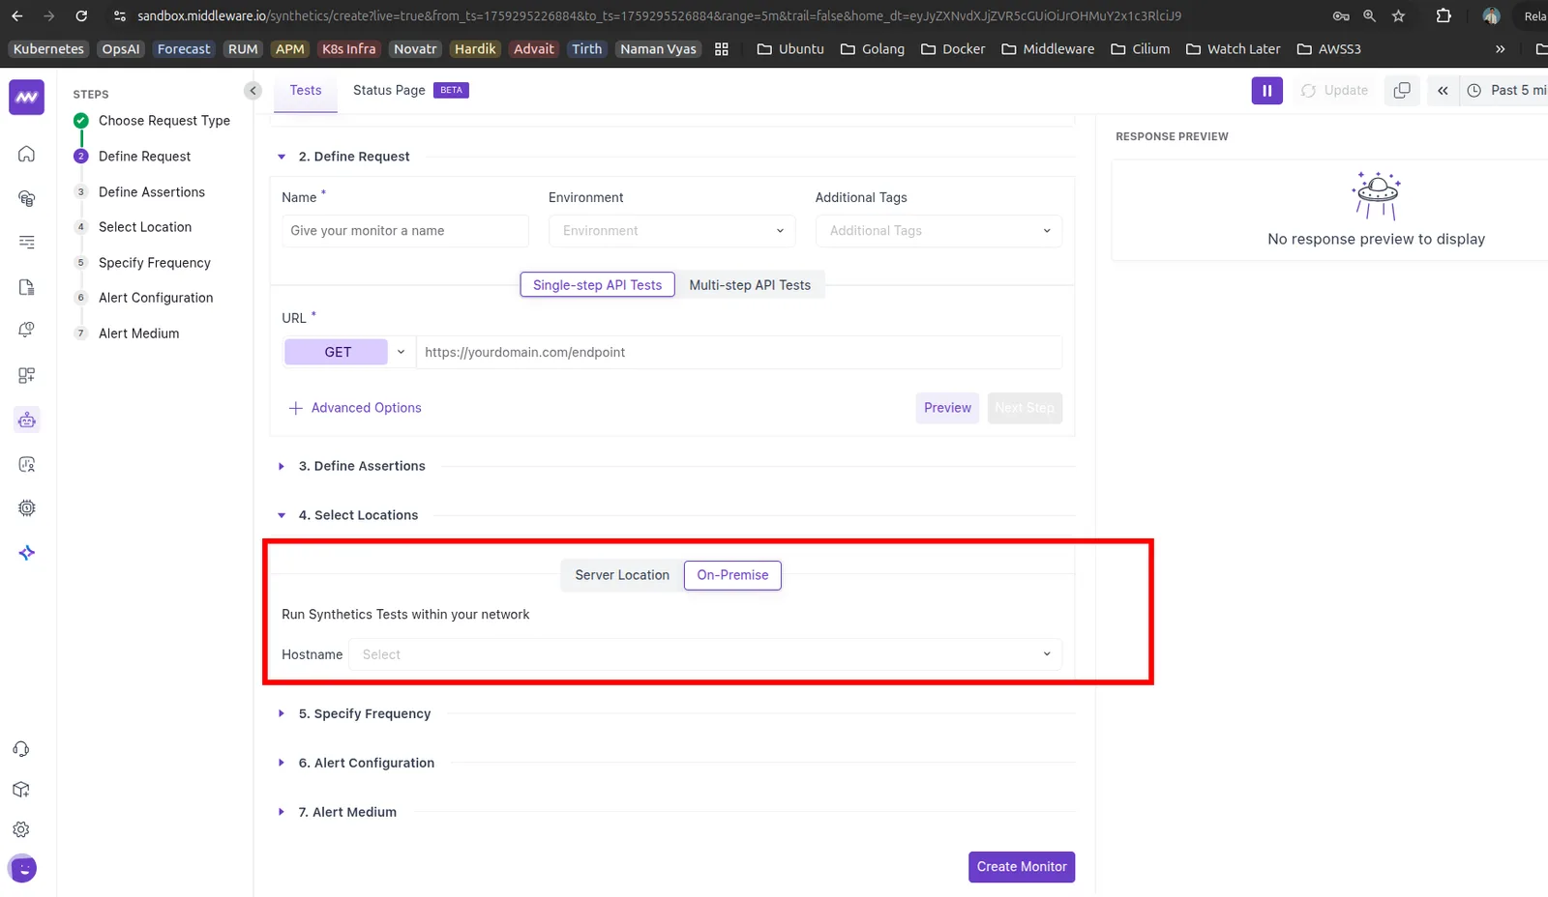Open the AI sparkle icon in sidebar
Viewport: 1548px width, 897px height.
coord(27,553)
